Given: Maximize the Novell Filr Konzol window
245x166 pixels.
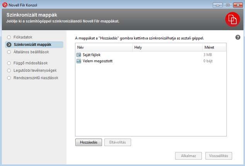Looking at the screenshot, I should [x=228, y=5].
